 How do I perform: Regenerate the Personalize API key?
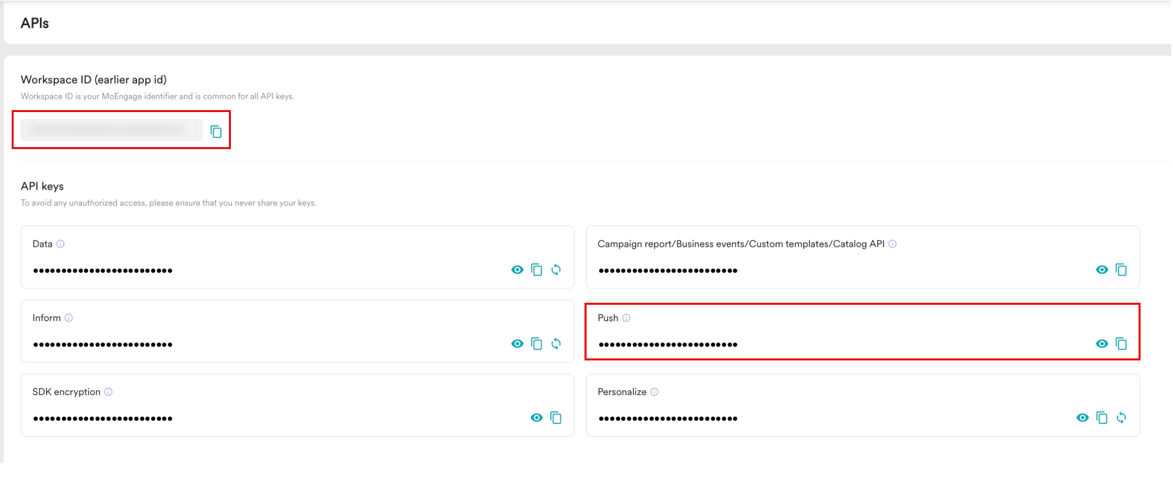click(1121, 418)
